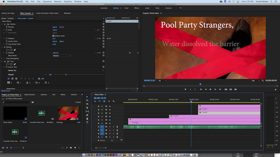Solo track A2
Viewport: 280px width, 157px height.
click(x=113, y=130)
